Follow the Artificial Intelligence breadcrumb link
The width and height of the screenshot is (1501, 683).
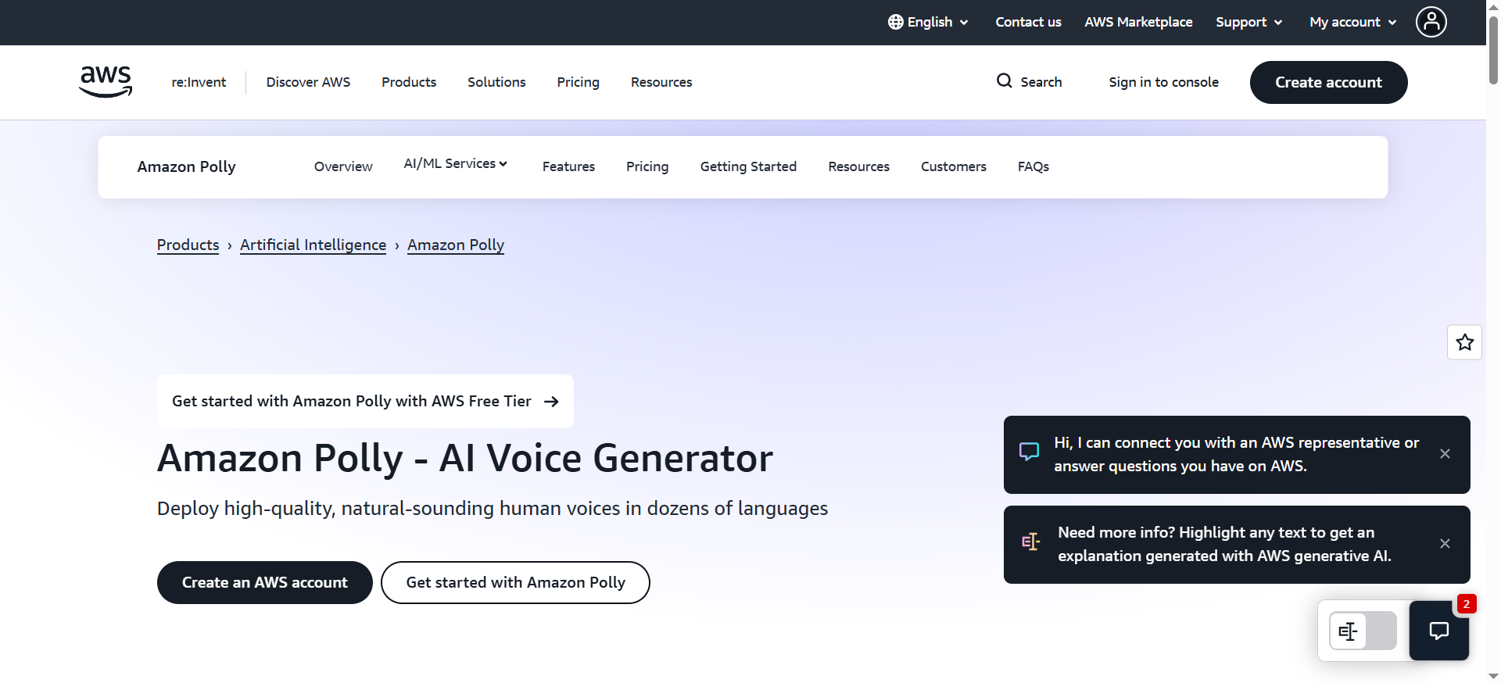tap(313, 245)
